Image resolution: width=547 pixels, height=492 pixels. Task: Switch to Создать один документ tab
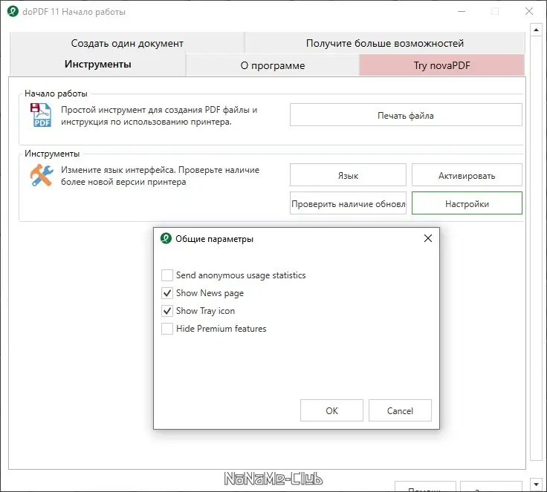(127, 43)
